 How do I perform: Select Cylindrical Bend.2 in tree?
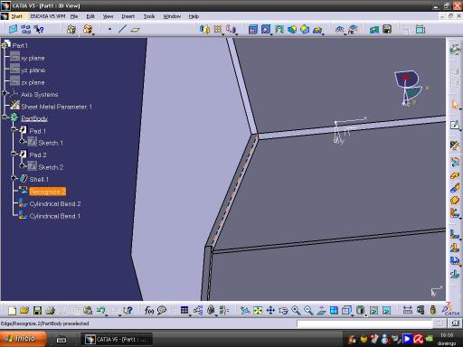(x=55, y=204)
